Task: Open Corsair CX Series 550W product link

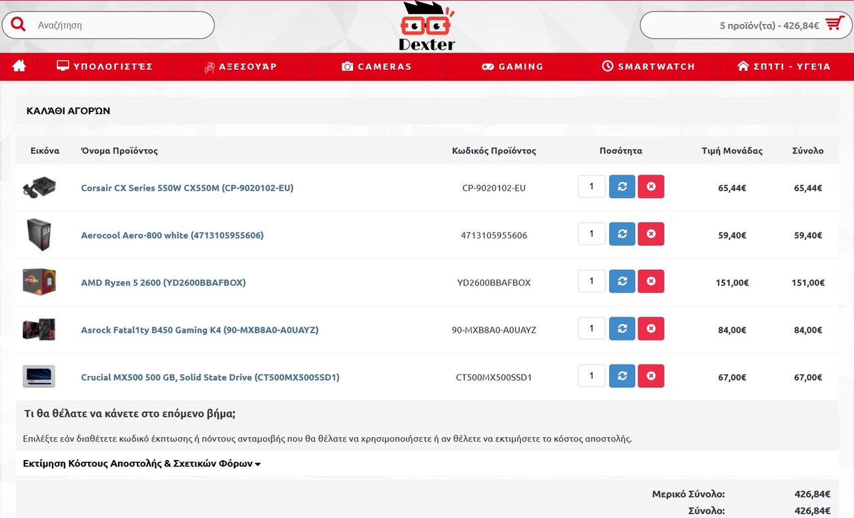Action: coord(187,188)
